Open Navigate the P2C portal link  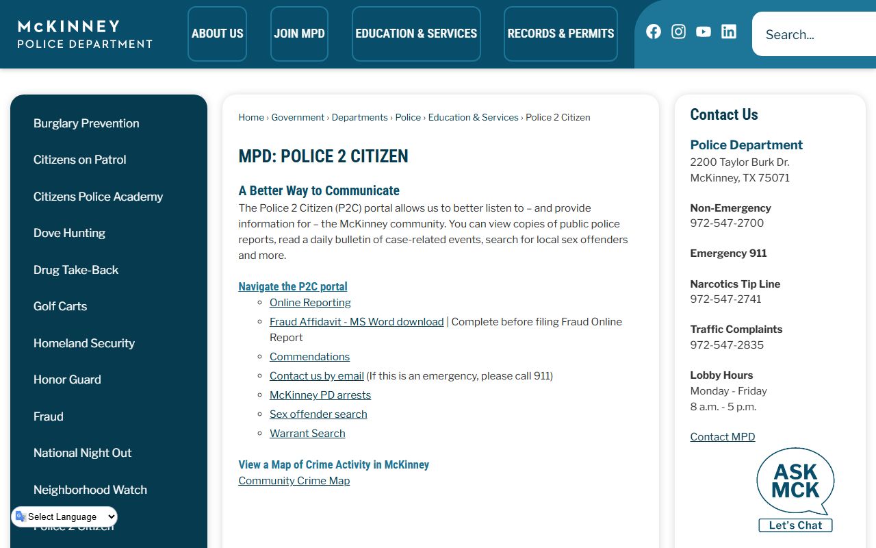click(x=293, y=286)
